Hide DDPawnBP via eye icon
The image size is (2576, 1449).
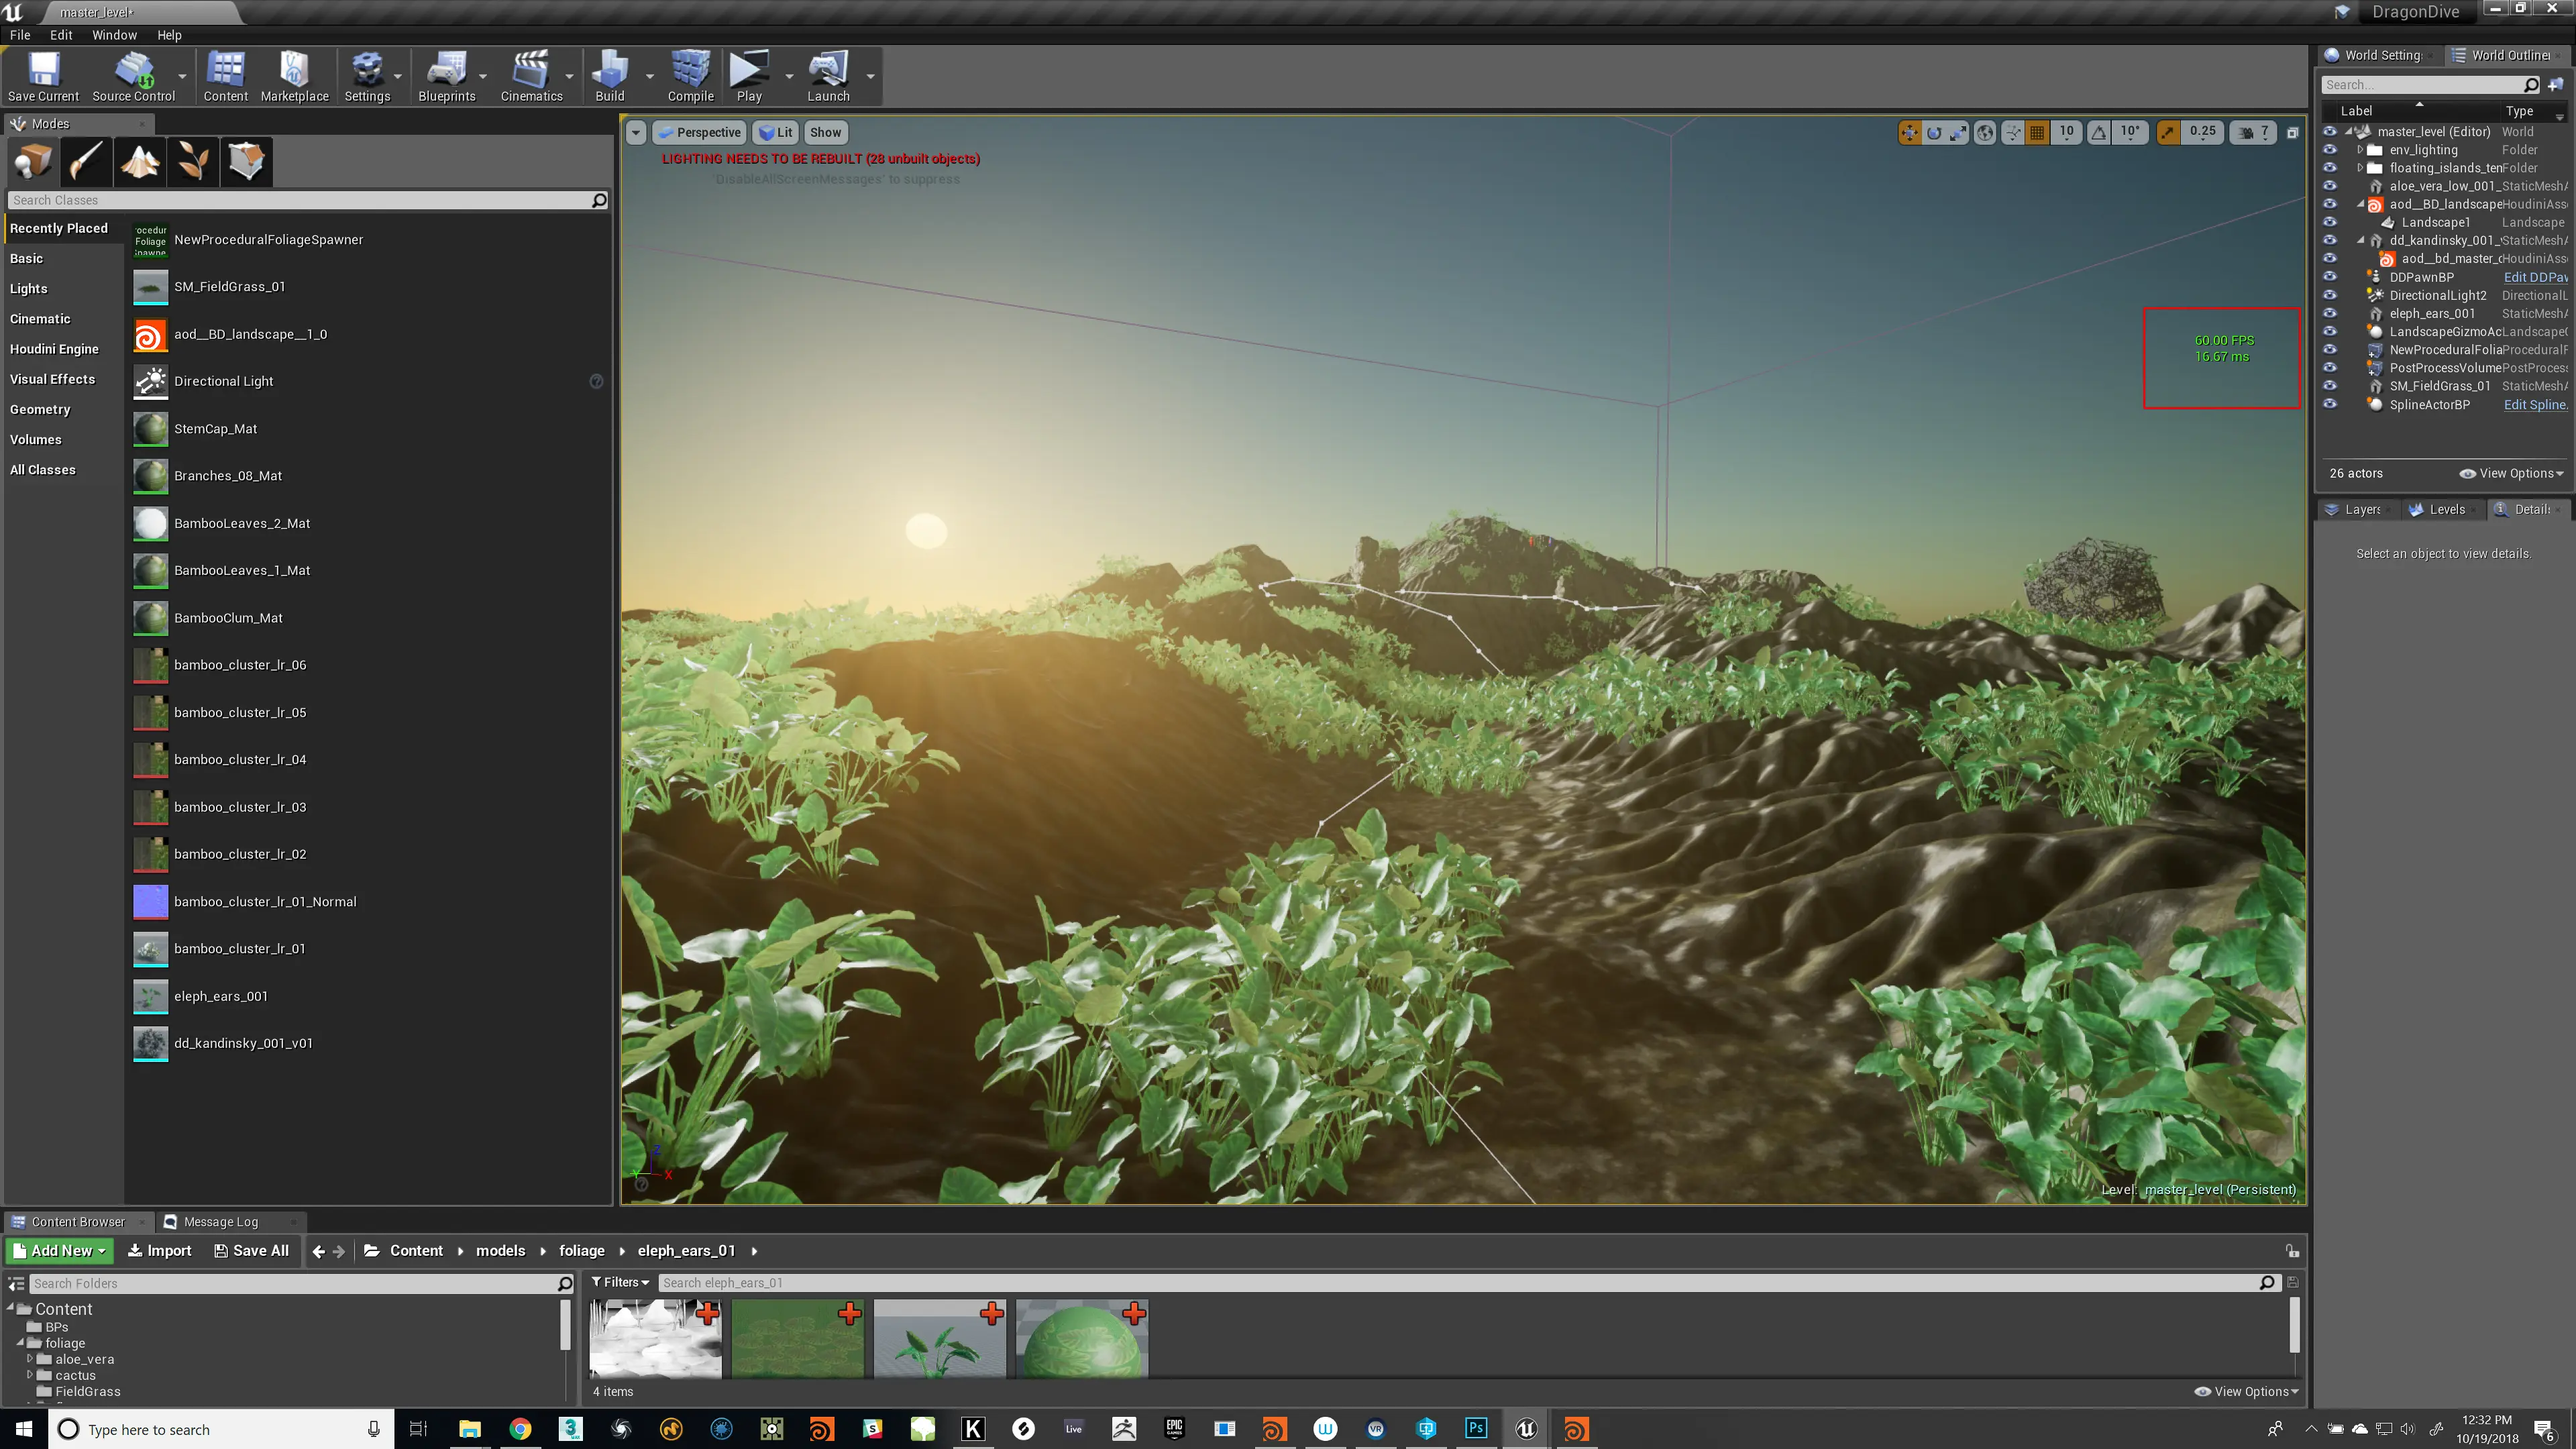point(2329,277)
